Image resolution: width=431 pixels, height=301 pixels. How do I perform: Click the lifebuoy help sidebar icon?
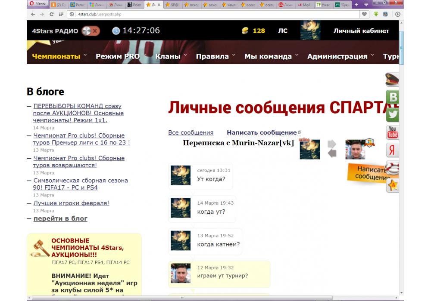tap(392, 168)
